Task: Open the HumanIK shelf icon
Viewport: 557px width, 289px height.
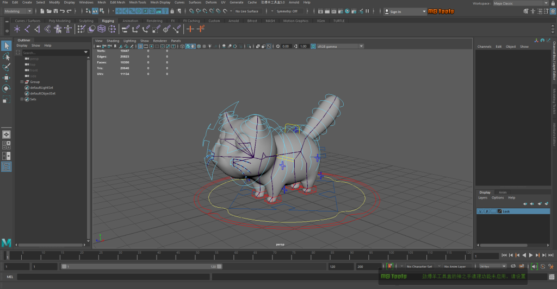Action: pos(68,29)
